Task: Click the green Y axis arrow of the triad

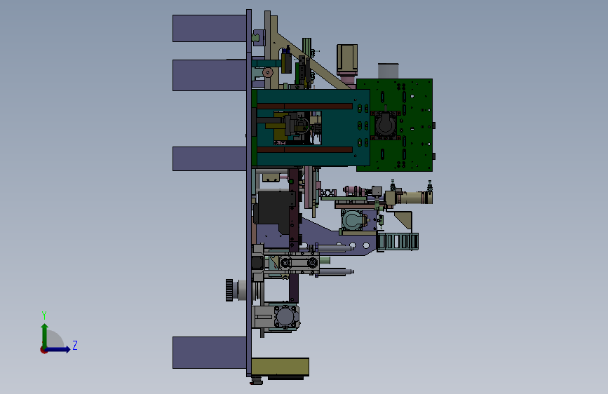Action: (x=45, y=335)
